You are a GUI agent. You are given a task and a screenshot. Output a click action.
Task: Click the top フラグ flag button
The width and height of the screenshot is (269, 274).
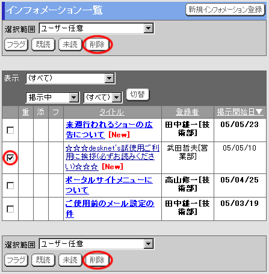pos(16,45)
